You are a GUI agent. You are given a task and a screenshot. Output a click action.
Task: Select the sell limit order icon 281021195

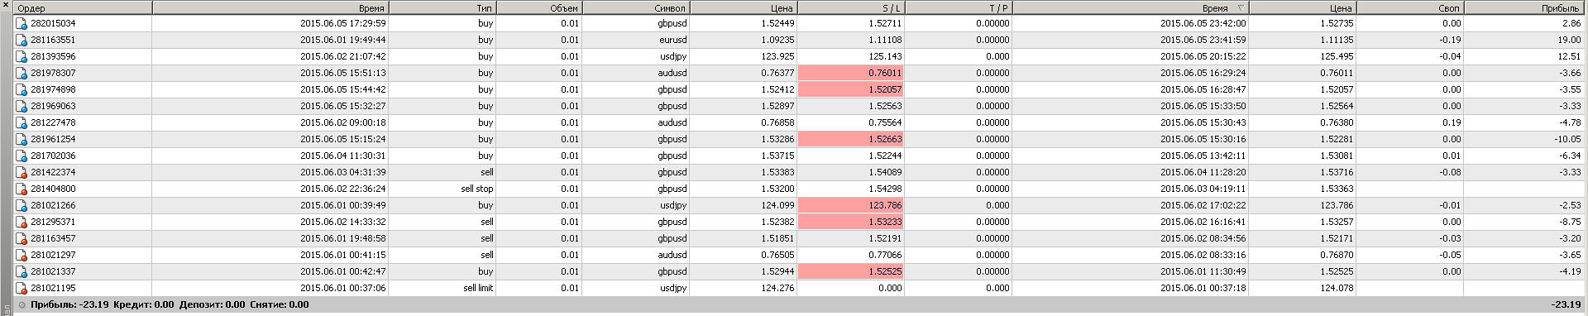coord(22,289)
